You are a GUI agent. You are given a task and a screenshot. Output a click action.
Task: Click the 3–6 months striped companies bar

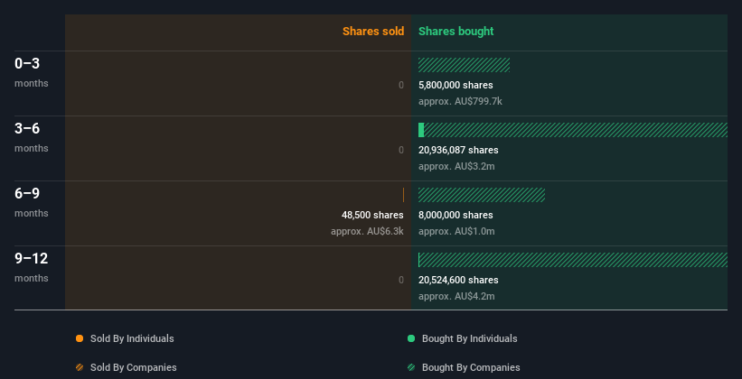(x=576, y=130)
